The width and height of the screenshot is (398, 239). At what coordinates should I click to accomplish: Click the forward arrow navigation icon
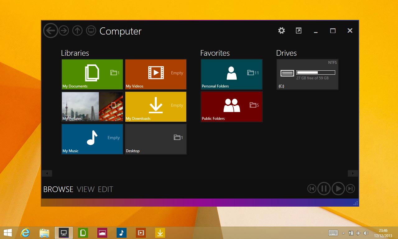[x=64, y=30]
